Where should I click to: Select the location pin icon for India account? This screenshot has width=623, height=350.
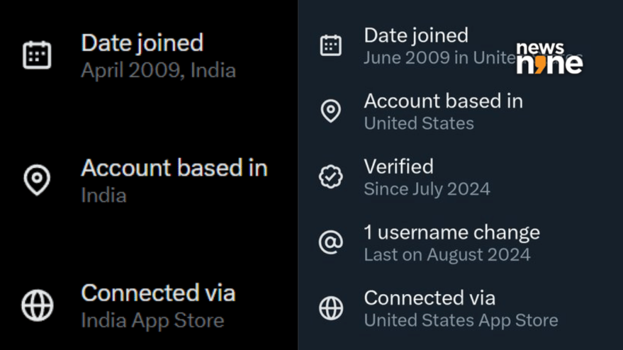(37, 180)
